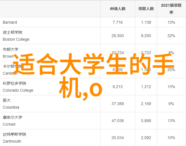Screen dimensions: 186x146
Task: Select the Brown school name
Action: point(8,56)
